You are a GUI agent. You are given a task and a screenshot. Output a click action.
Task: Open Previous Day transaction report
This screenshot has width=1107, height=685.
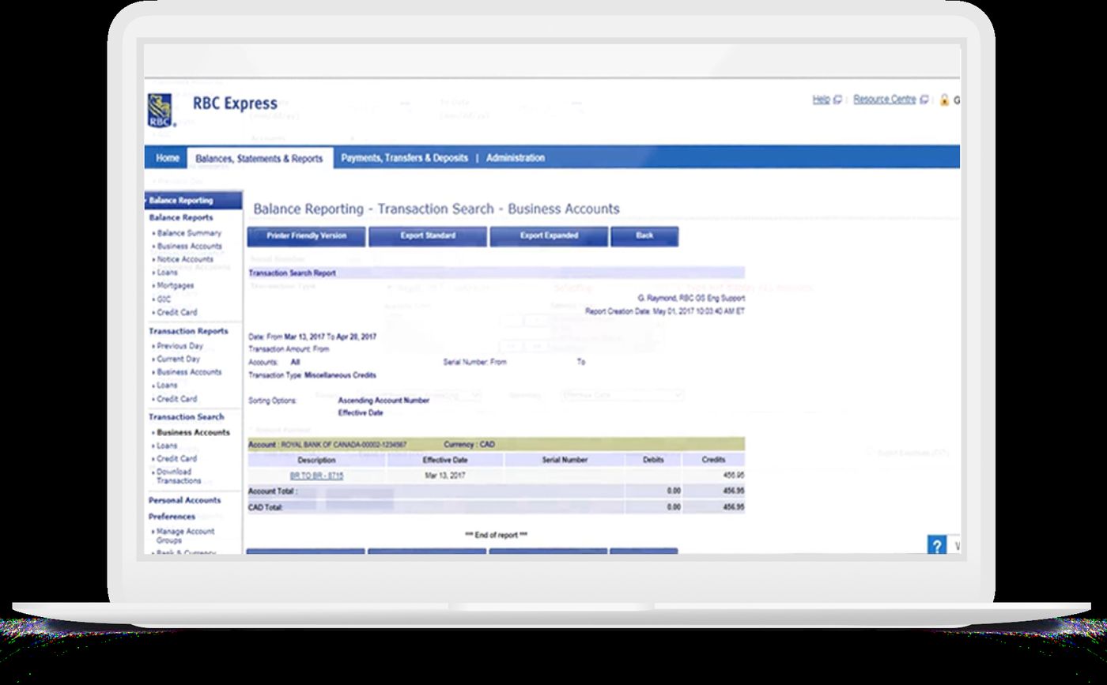179,346
